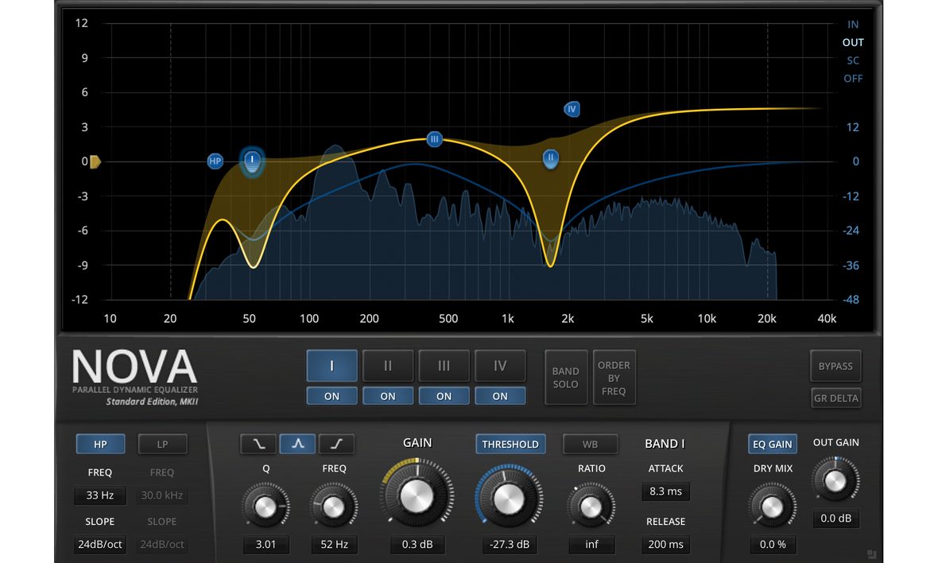Turn analyzer display OFF
The width and height of the screenshot is (938, 563).
(x=852, y=79)
